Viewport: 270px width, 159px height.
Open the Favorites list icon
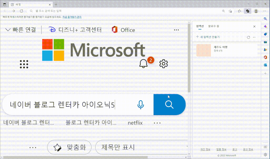[240, 11]
